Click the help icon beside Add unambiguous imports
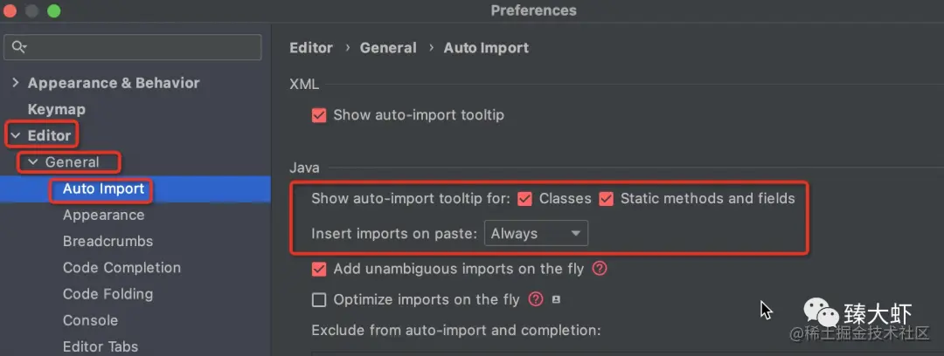The height and width of the screenshot is (356, 944). 599,269
